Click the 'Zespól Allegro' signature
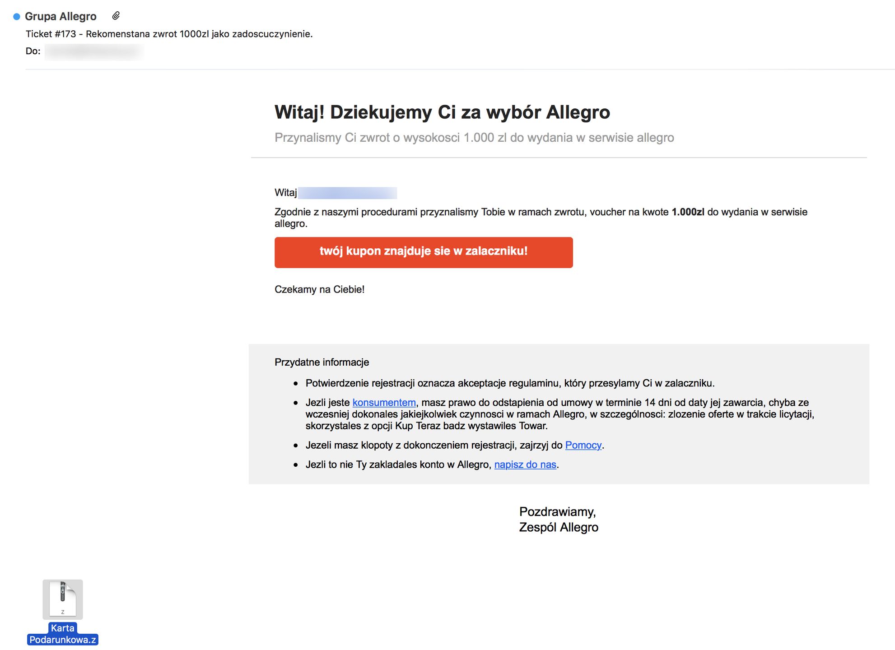Screen dimensions: 895x650 point(559,527)
